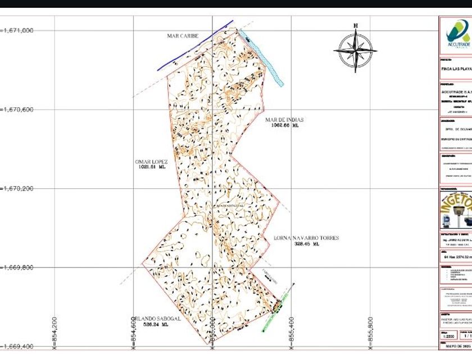Click the '=1,669,400' northing coordinate label
This screenshot has width=472, height=354.
click(x=17, y=347)
